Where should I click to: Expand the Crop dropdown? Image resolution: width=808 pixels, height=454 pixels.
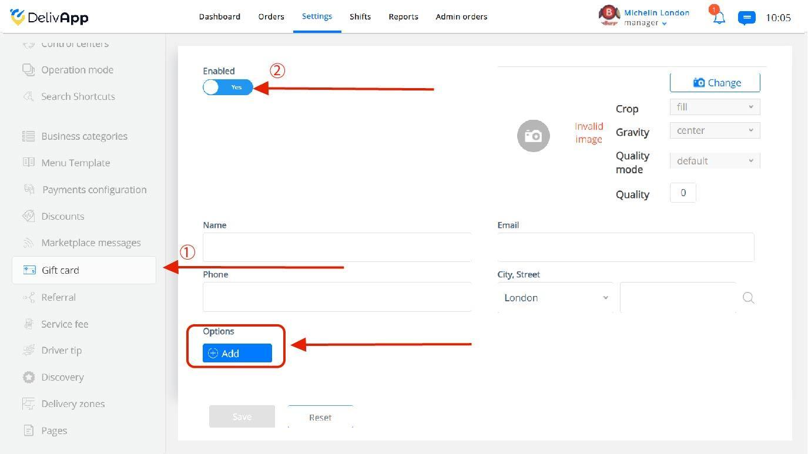(715, 107)
